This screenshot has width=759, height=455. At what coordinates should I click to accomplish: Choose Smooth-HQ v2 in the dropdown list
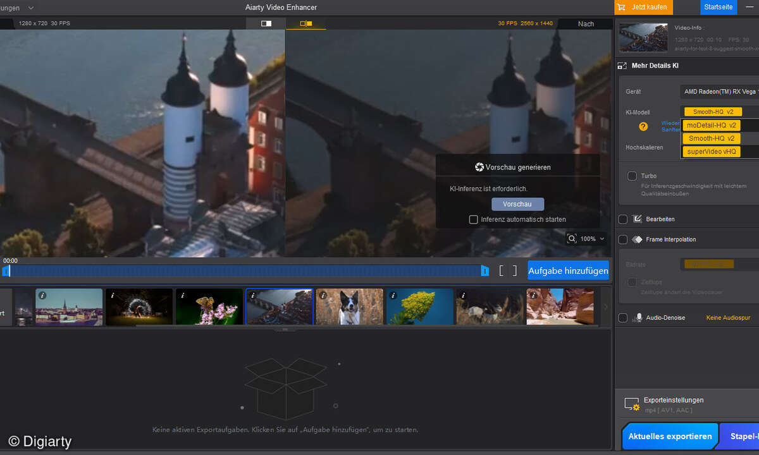click(712, 138)
